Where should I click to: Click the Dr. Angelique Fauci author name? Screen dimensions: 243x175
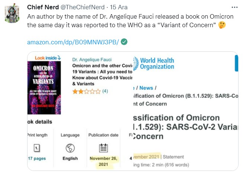(x=92, y=60)
